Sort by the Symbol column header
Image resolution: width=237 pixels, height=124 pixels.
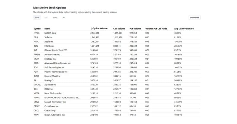[37, 29]
